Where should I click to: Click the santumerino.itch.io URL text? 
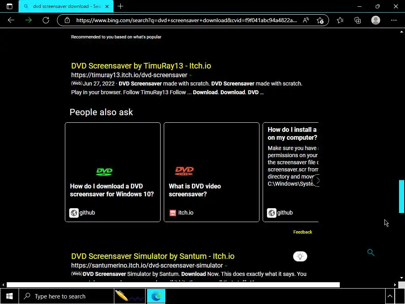(x=147, y=266)
